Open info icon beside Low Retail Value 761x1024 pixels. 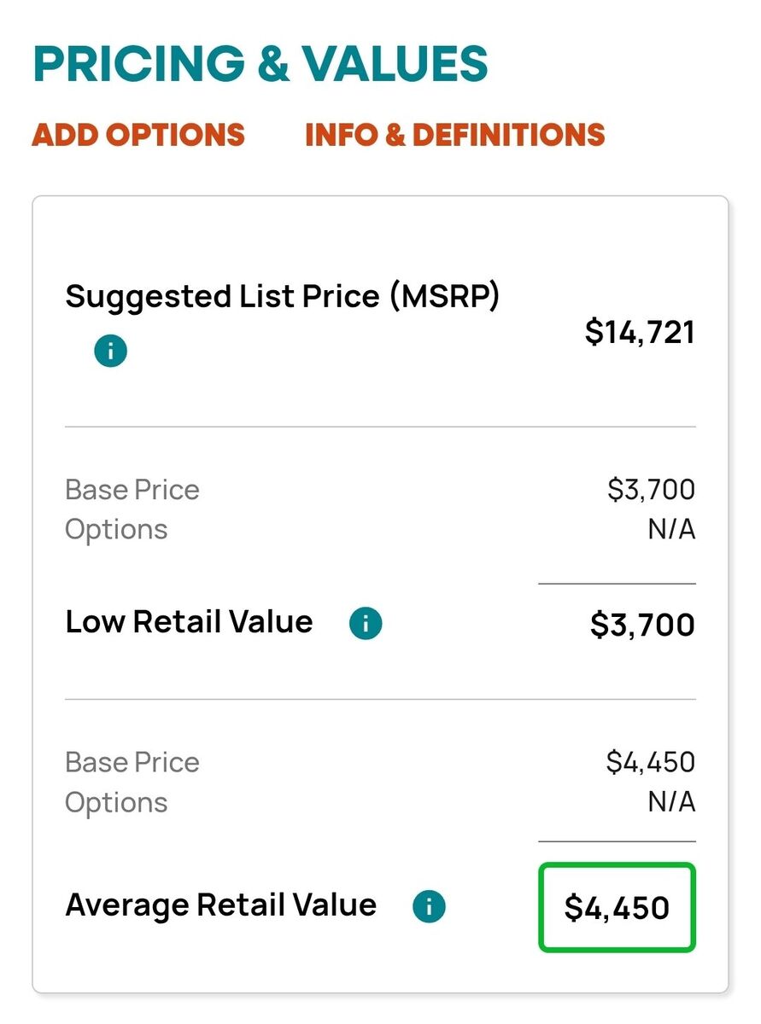click(366, 624)
